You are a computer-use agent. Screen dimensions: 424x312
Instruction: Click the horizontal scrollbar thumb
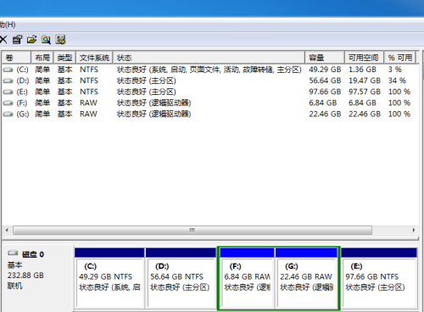click(x=192, y=230)
